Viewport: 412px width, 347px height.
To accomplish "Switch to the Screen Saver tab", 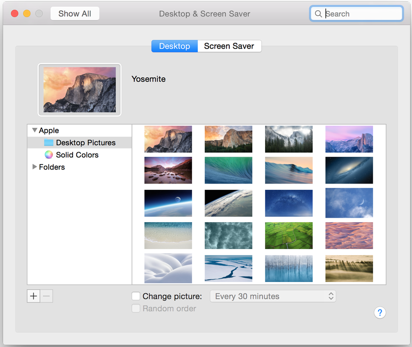I will (229, 46).
